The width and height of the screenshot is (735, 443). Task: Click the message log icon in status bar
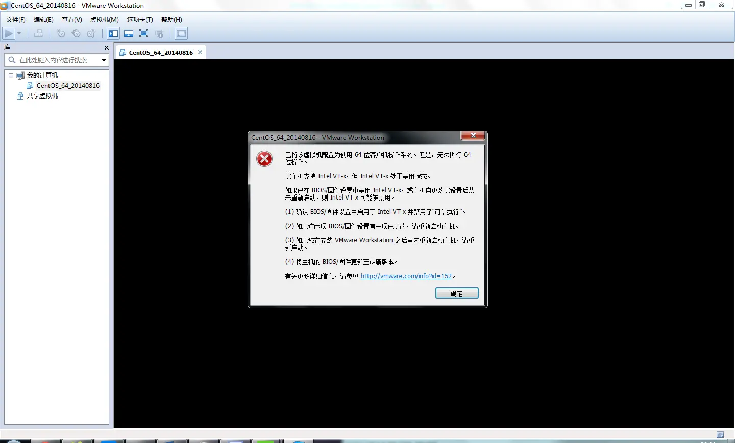tap(720, 435)
